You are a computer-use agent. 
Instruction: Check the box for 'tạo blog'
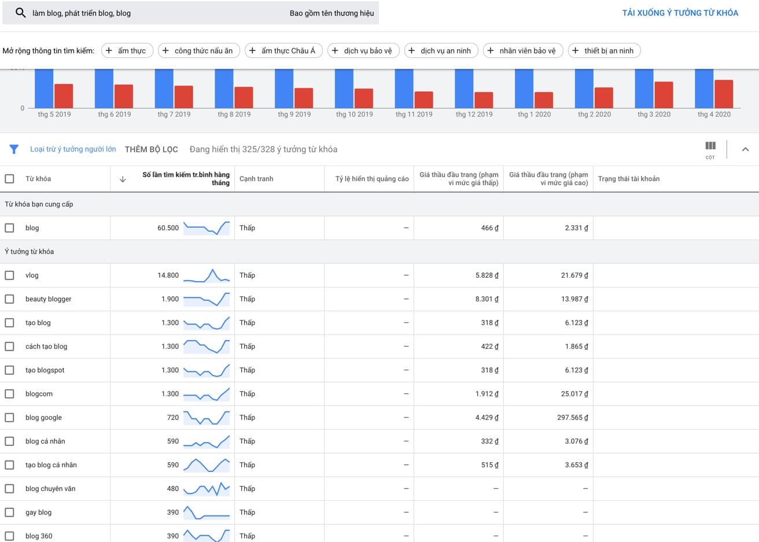(x=9, y=323)
